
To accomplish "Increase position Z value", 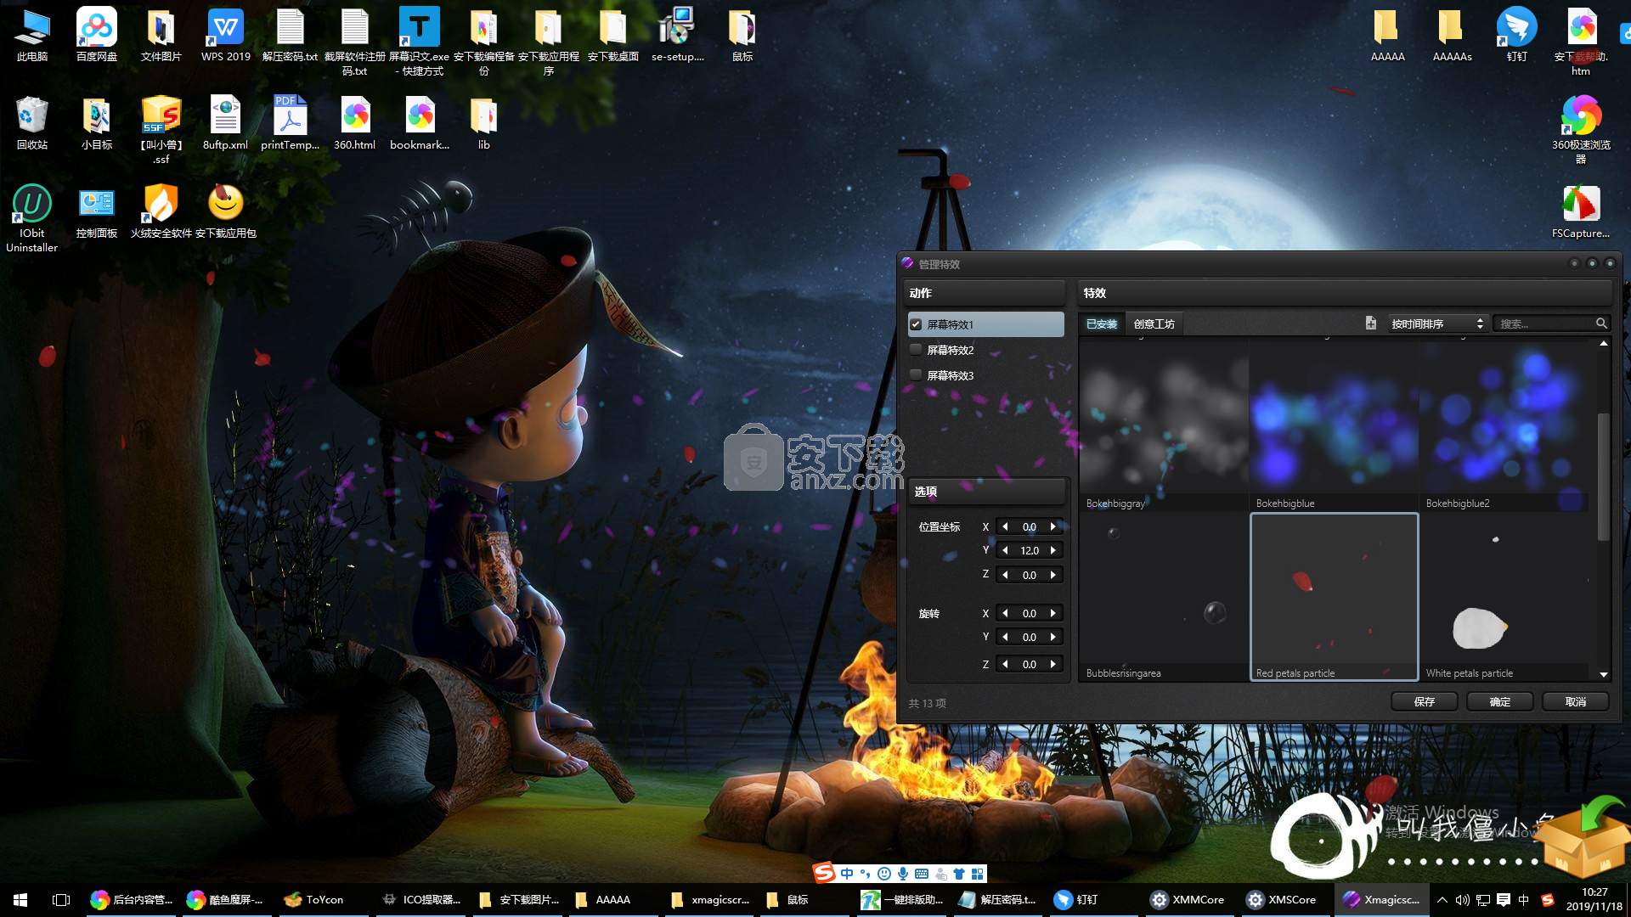I will (x=1053, y=576).
